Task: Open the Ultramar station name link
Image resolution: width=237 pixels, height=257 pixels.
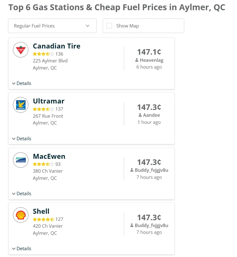Action: 48,101
